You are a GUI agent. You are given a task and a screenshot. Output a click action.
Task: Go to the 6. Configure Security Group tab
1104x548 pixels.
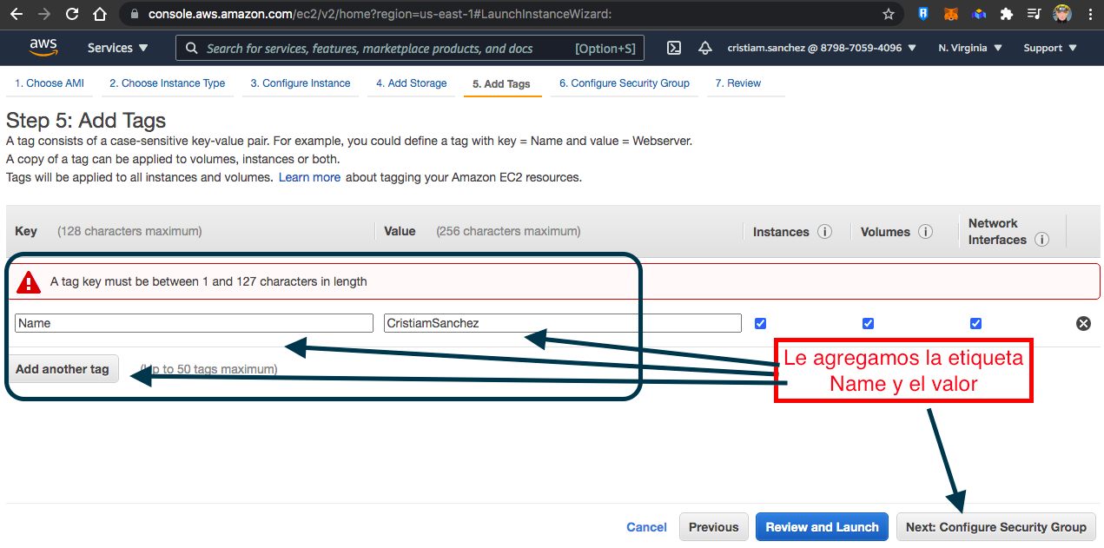coord(624,83)
